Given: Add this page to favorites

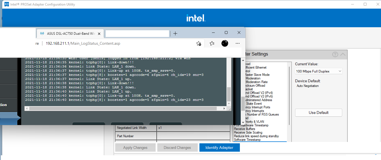Looking at the screenshot, I should coord(199,43).
